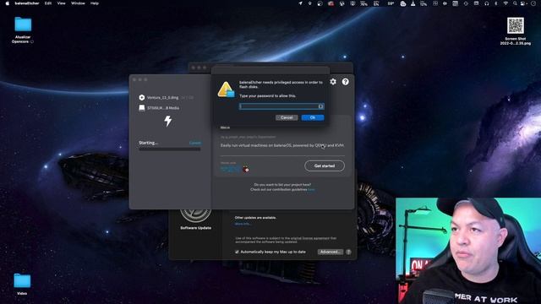
Task: Open Bluetooth status in menu bar
Action: point(496,3)
